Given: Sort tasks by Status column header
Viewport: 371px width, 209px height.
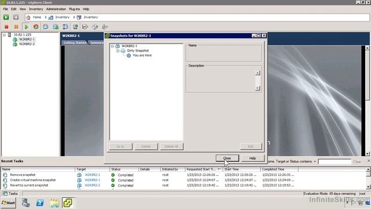Looking at the screenshot, I should [124, 169].
